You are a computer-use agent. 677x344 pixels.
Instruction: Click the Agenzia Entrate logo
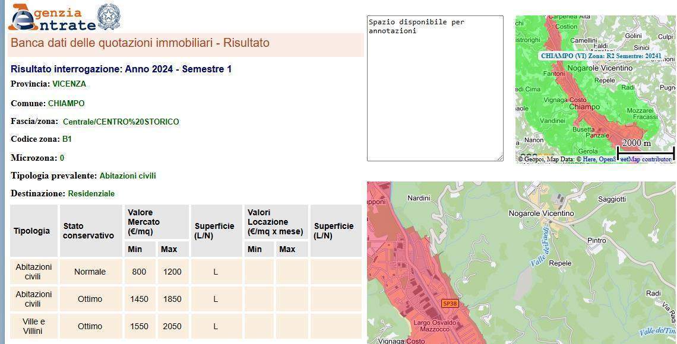51,18
